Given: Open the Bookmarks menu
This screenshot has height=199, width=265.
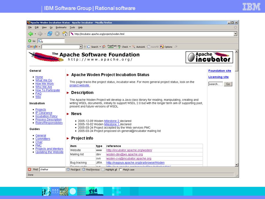Looking at the screenshot, I should [61, 27].
